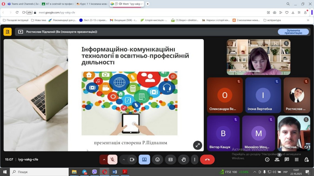The width and height of the screenshot is (314, 176).
Task: Raise your hand in the meeting
Action: click(x=183, y=160)
